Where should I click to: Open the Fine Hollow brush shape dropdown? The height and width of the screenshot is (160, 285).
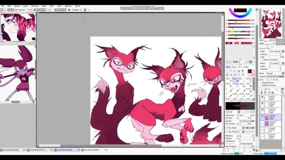coord(243,128)
